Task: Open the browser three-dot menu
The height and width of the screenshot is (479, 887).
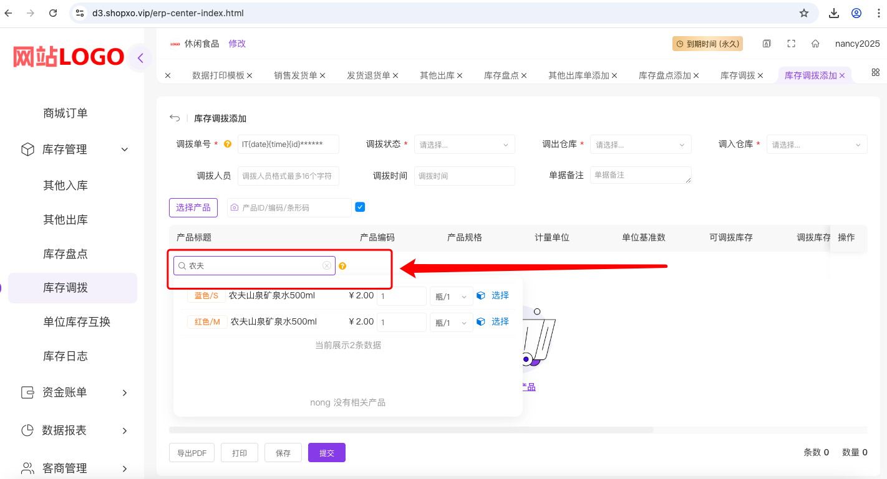Action: coord(878,12)
